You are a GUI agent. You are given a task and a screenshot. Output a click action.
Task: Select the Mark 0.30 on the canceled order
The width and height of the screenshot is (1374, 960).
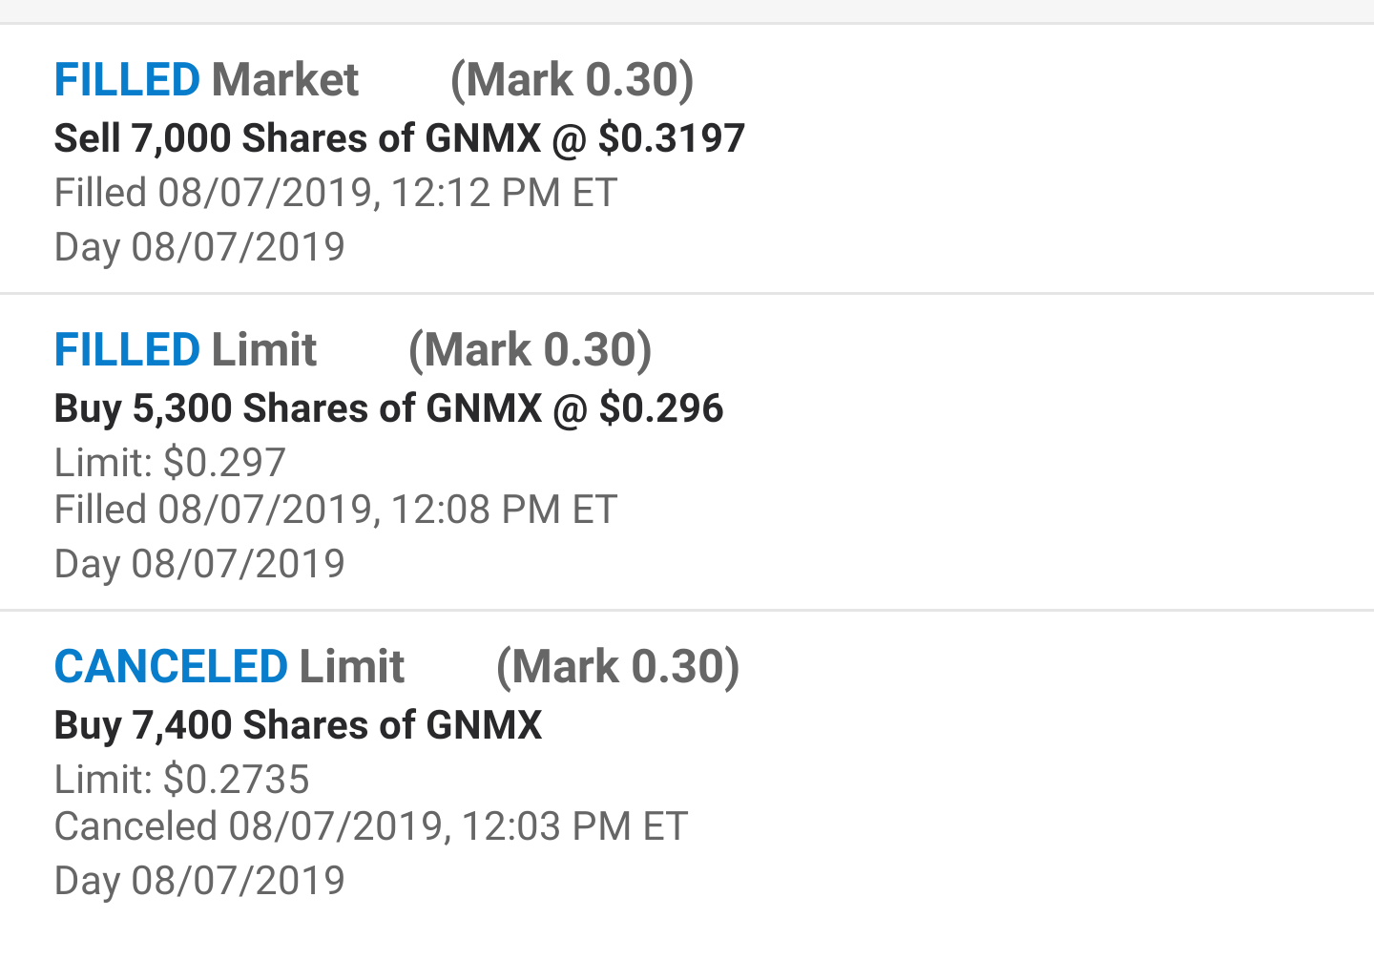click(x=617, y=667)
